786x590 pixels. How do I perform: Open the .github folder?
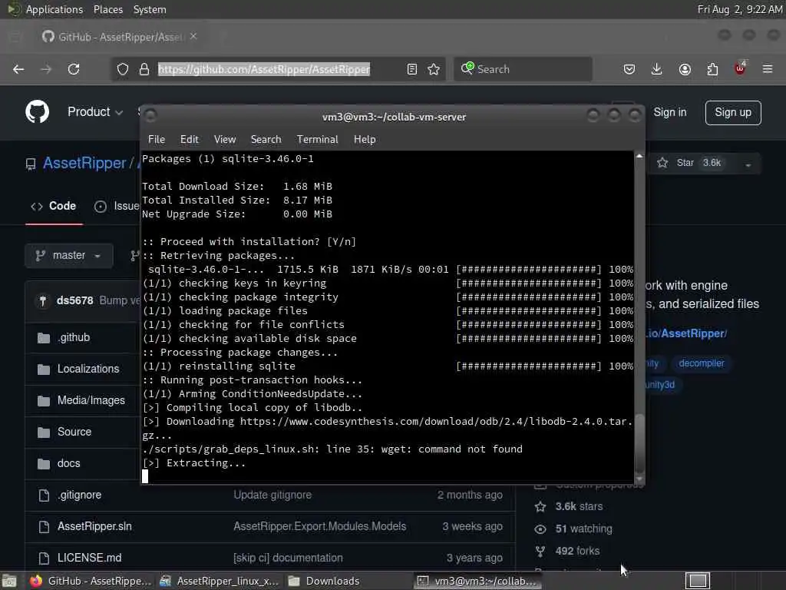click(74, 338)
